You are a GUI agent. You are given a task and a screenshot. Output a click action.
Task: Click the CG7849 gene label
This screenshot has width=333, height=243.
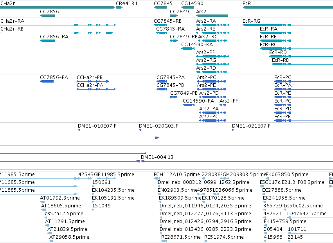click(179, 11)
